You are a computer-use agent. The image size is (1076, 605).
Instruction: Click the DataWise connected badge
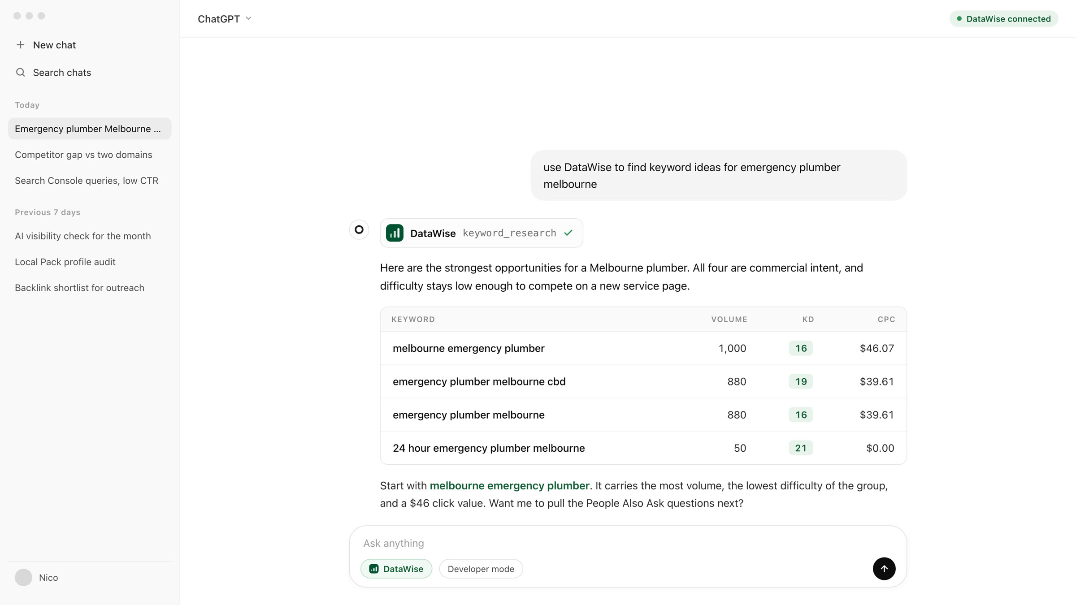pyautogui.click(x=1004, y=19)
